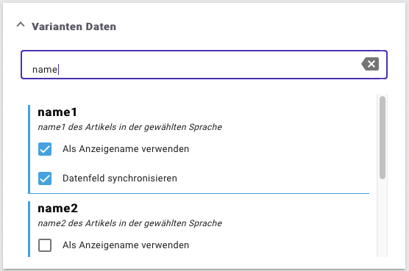
Task: Enable the name2 'Als Anzeigename verwenden' checkbox
Action: click(x=45, y=245)
